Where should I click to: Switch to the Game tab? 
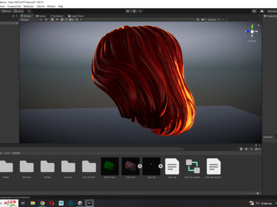pyautogui.click(x=40, y=16)
